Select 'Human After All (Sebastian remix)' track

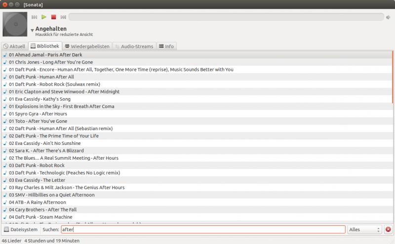tap(197, 129)
